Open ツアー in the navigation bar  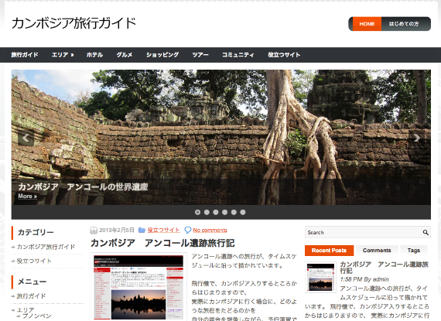pyautogui.click(x=200, y=55)
